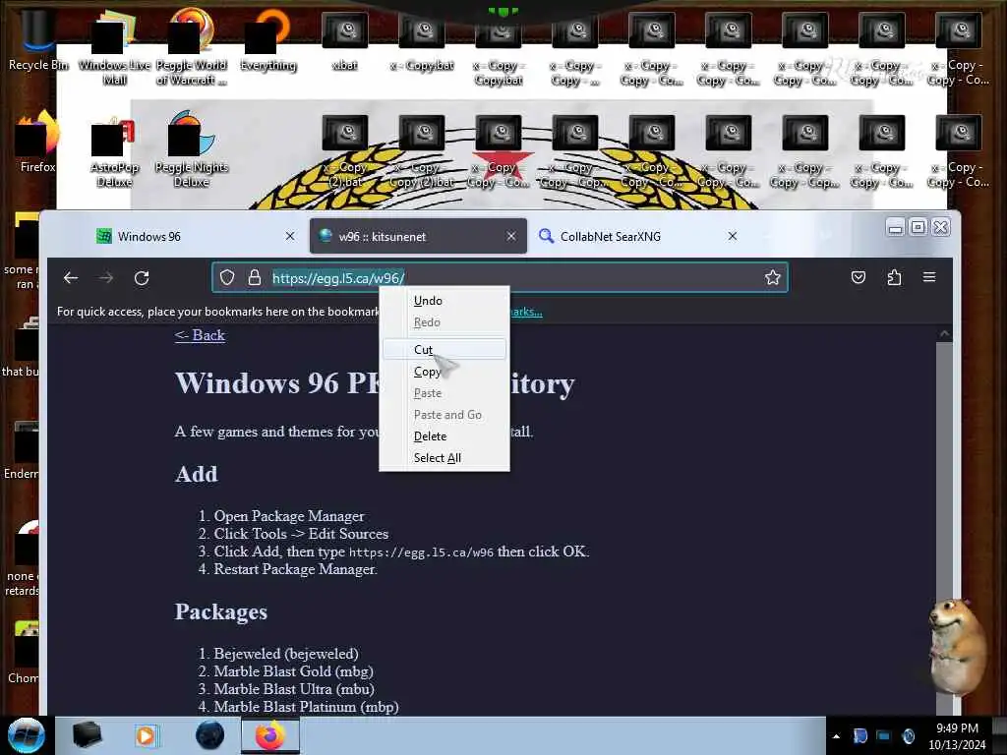This screenshot has width=1007, height=755.
Task: Open AstroPop Deluxe desktop icon
Action: point(114,150)
